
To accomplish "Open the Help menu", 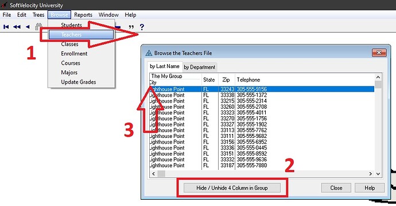I will tap(130, 15).
